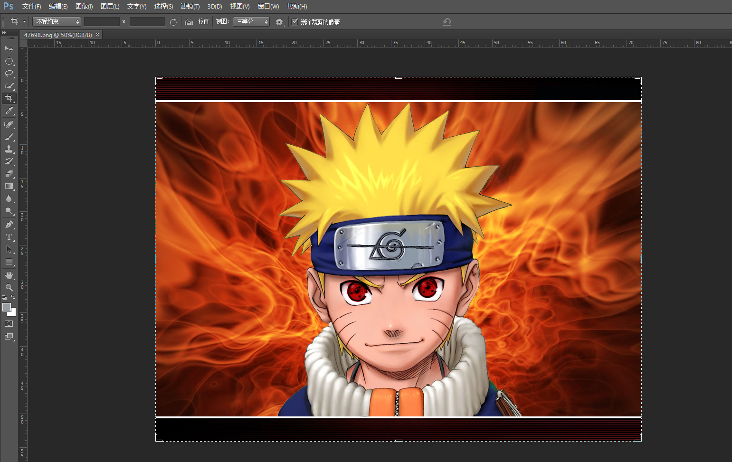732x462 pixels.
Task: Select the Rectangle shape tool
Action: 9,262
